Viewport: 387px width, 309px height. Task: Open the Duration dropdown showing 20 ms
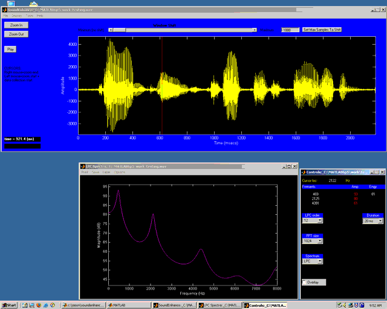[372, 221]
